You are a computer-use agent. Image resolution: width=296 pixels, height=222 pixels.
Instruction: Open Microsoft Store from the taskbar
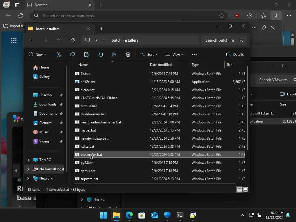click(x=142, y=215)
